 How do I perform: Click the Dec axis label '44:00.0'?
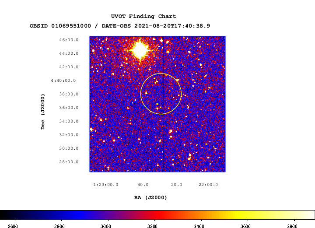(69, 53)
